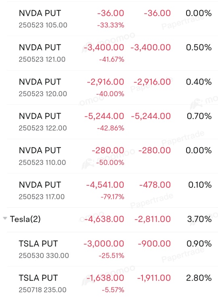Tap Tesla group total loss -4,638.00
This screenshot has height=299, width=218.
pos(104,219)
